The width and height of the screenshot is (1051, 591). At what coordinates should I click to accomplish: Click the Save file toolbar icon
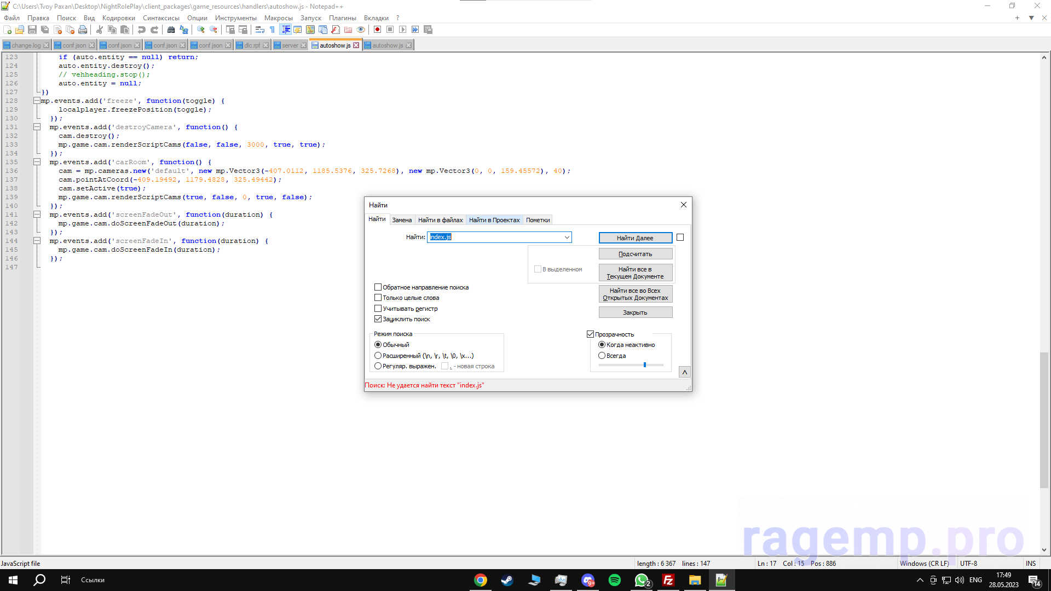[x=32, y=30]
